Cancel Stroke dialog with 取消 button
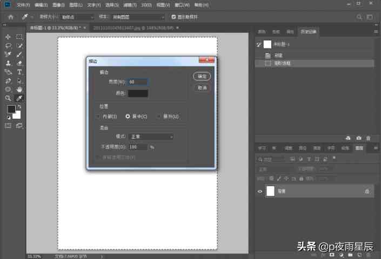 (x=202, y=88)
